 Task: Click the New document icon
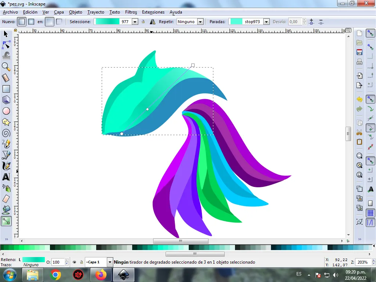pos(359,33)
